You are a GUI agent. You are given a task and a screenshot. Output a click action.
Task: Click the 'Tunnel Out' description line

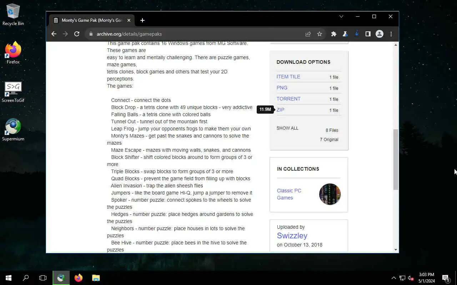click(x=159, y=121)
